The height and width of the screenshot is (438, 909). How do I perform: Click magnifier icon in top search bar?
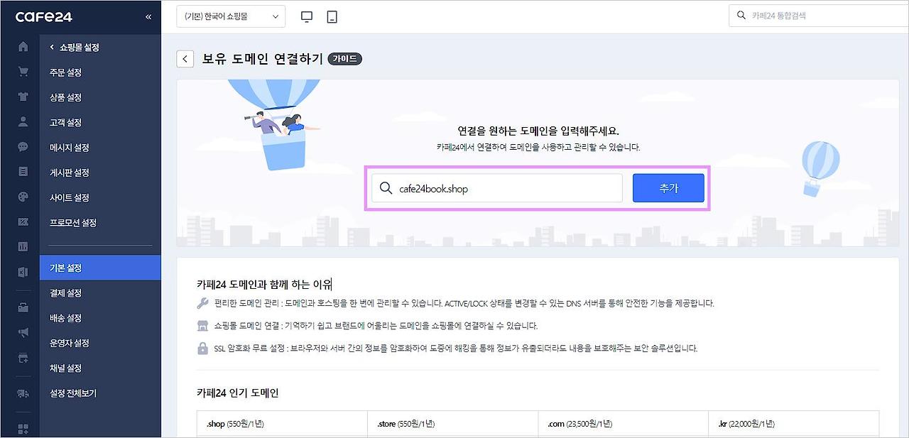coord(741,15)
